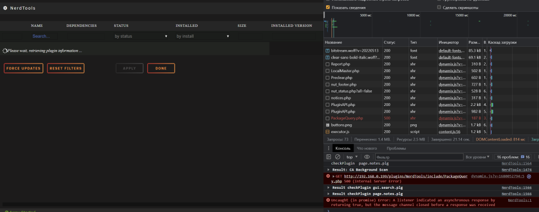Click the eye icon for live expressions
Viewport: 539px width, 212px height.
[367, 157]
